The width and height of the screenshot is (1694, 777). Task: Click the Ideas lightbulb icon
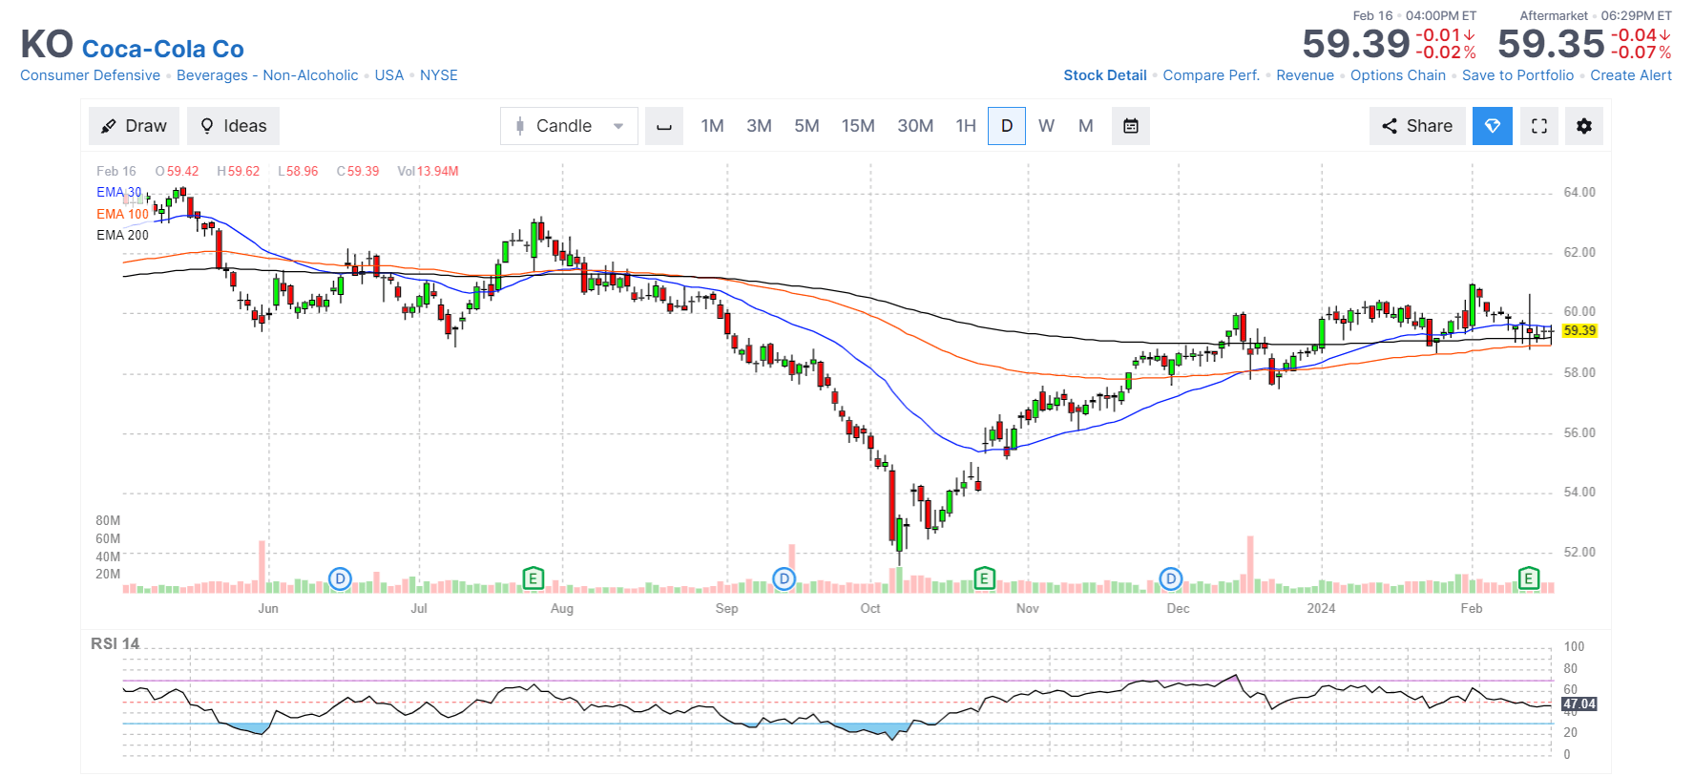click(x=207, y=126)
